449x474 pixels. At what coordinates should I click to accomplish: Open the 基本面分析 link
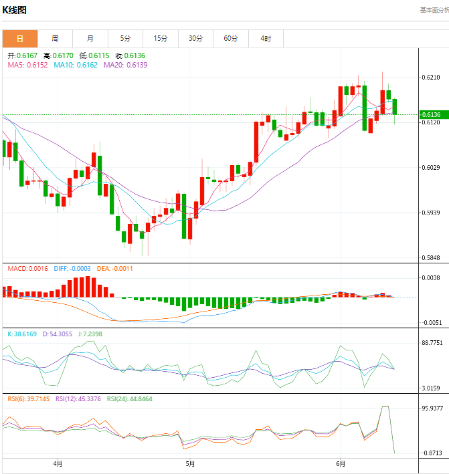[x=434, y=10]
